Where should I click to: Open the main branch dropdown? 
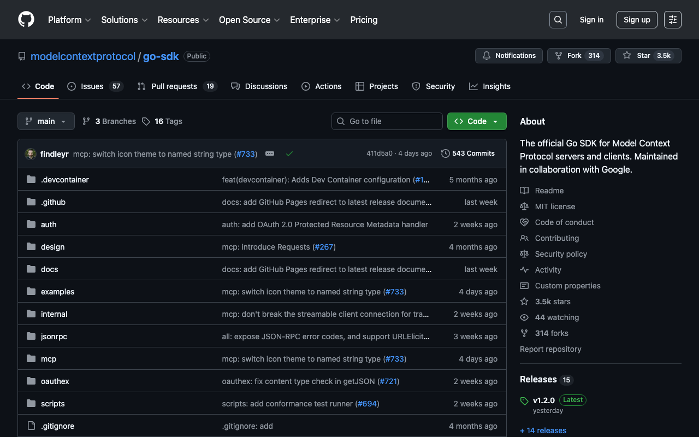click(x=46, y=121)
